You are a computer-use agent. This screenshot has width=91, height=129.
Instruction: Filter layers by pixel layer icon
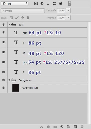coord(36,3)
